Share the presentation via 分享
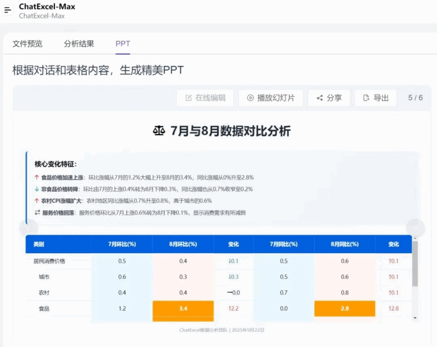This screenshot has width=437, height=347. pyautogui.click(x=329, y=98)
